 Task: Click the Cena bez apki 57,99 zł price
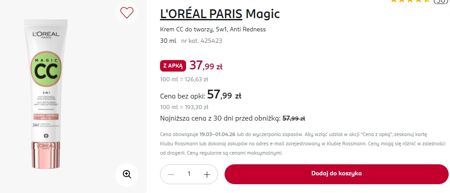[224, 95]
